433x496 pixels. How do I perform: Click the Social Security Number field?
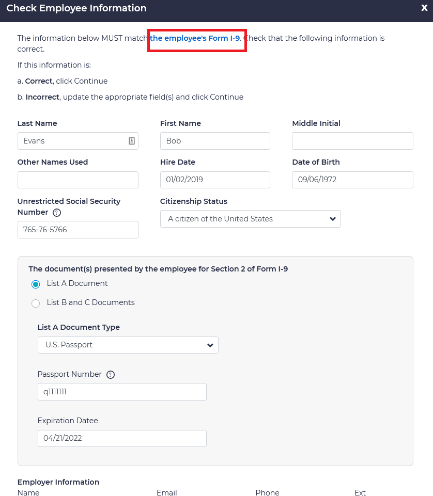(x=78, y=230)
